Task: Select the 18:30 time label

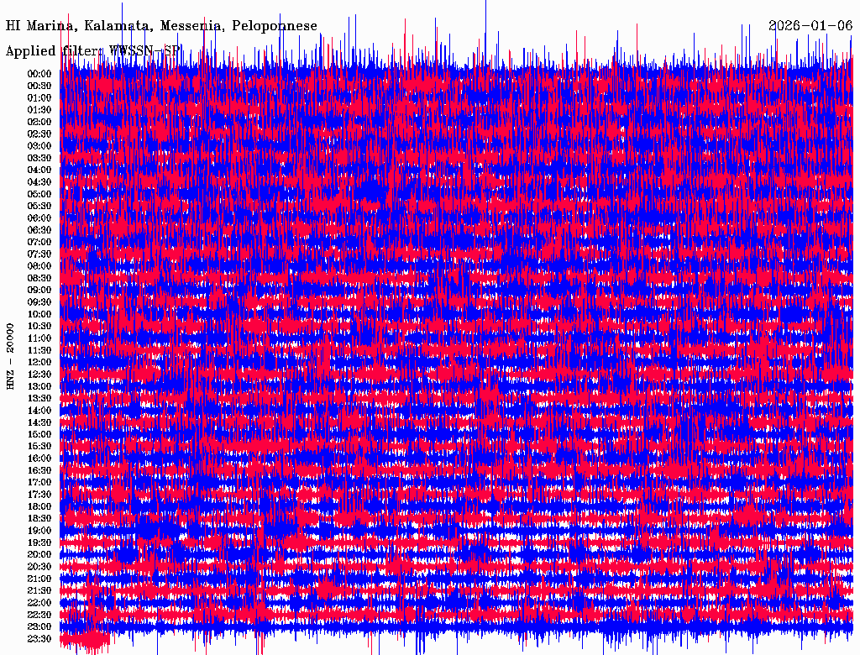Action: point(39,518)
